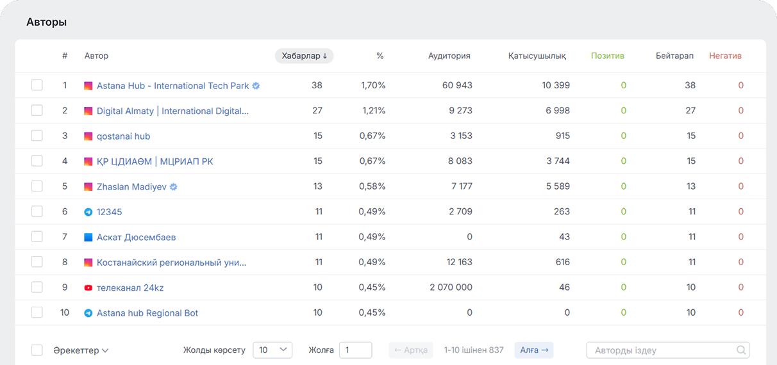Click Instagram icon beside Astana Hub - International Tech Park
Viewport: 777px width, 365px height.
tap(88, 86)
